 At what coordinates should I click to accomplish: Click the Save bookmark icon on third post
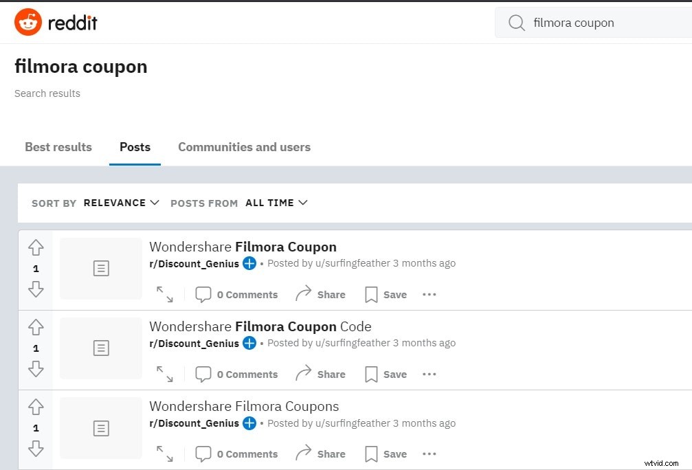pos(372,454)
